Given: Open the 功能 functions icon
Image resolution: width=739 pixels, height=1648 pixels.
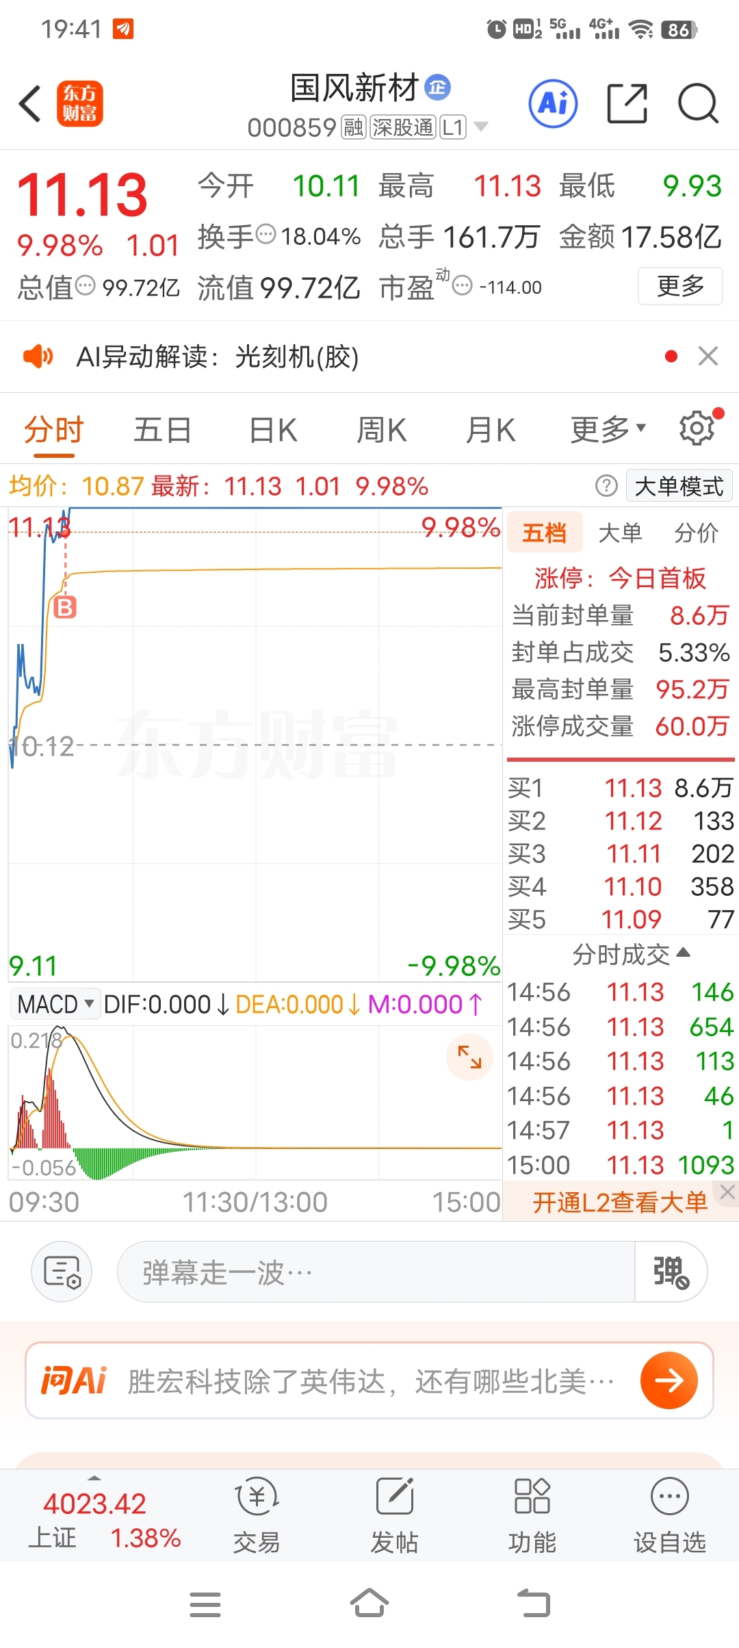Looking at the screenshot, I should pyautogui.click(x=532, y=1517).
